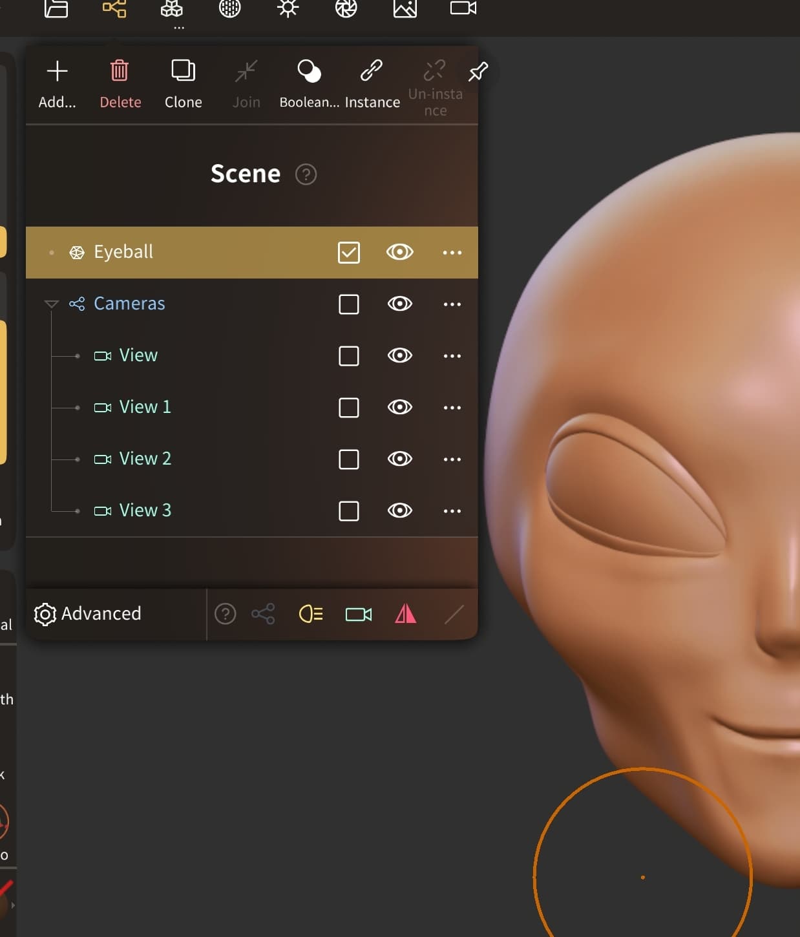Toggle the symmetry mirror icon
Image resolution: width=800 pixels, height=937 pixels.
(406, 613)
